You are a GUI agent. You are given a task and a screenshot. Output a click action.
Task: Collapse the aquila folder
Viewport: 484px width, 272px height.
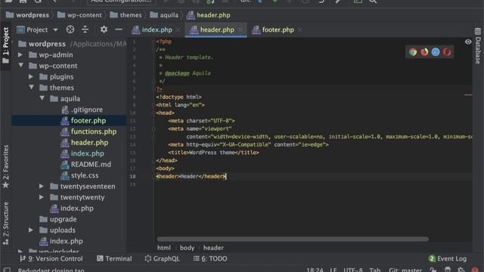42,98
